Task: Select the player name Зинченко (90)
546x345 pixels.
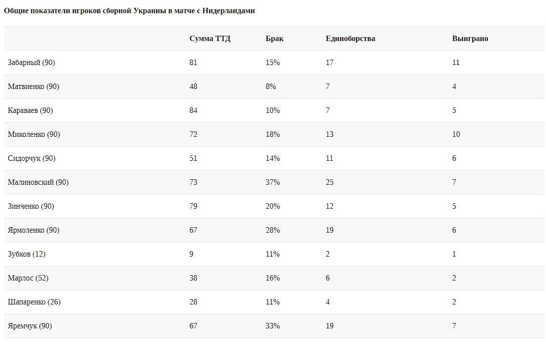Action: [x=31, y=206]
